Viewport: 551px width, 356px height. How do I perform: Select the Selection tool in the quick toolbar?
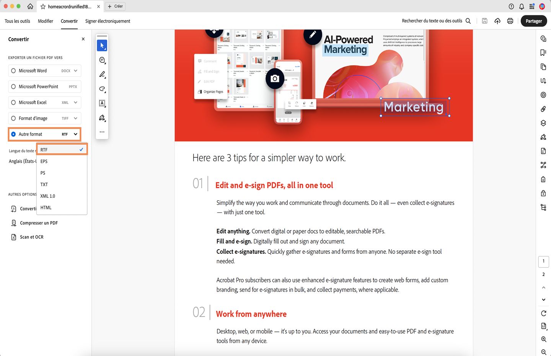(x=102, y=45)
